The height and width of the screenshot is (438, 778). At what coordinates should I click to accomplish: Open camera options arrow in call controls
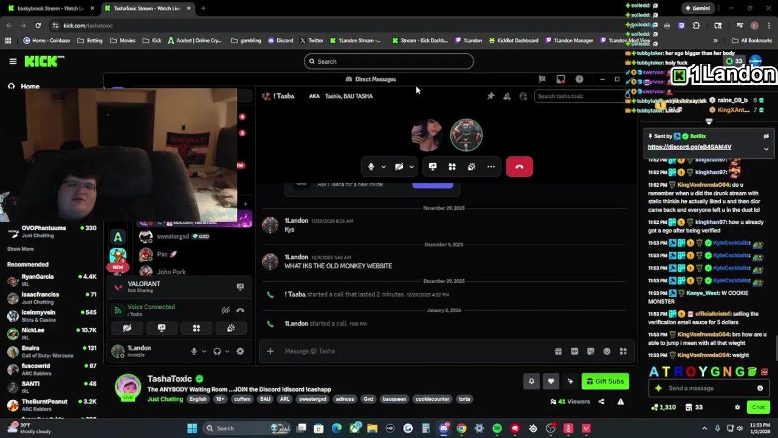411,167
